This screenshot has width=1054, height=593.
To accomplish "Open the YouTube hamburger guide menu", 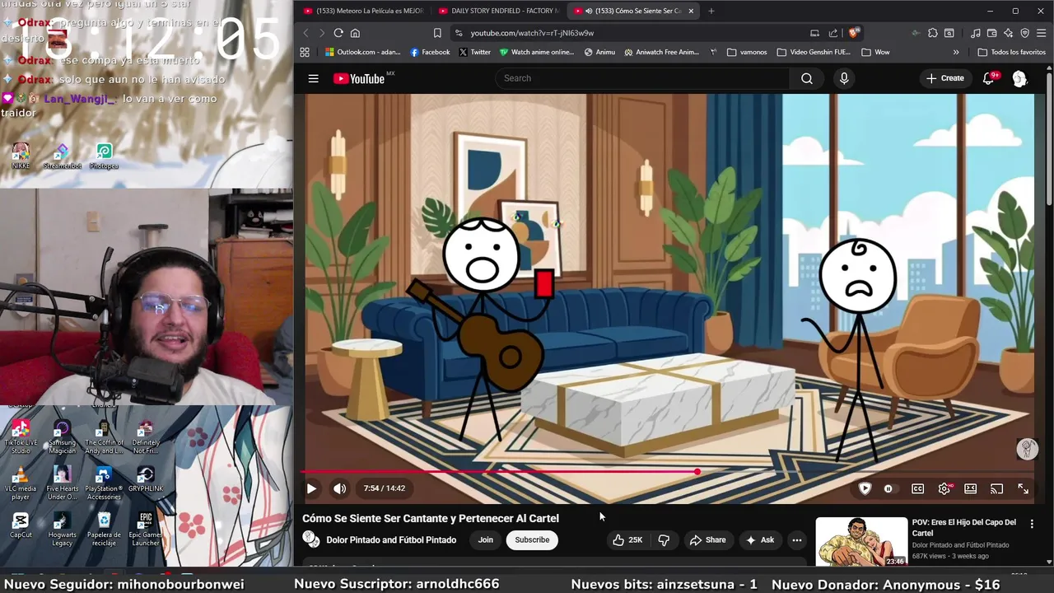I will [x=313, y=78].
